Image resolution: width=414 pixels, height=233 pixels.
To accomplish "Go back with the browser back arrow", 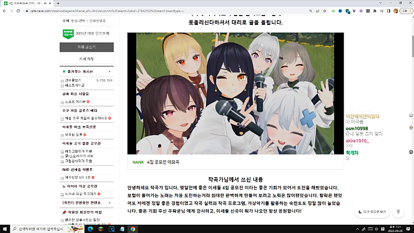I will coord(5,11).
